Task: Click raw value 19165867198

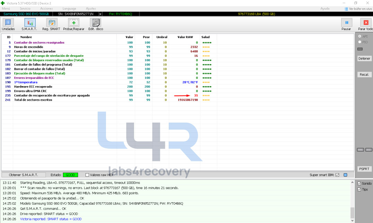Action: click(188, 100)
